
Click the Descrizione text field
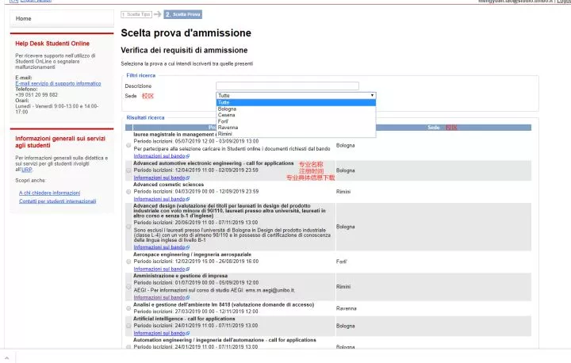(287, 86)
